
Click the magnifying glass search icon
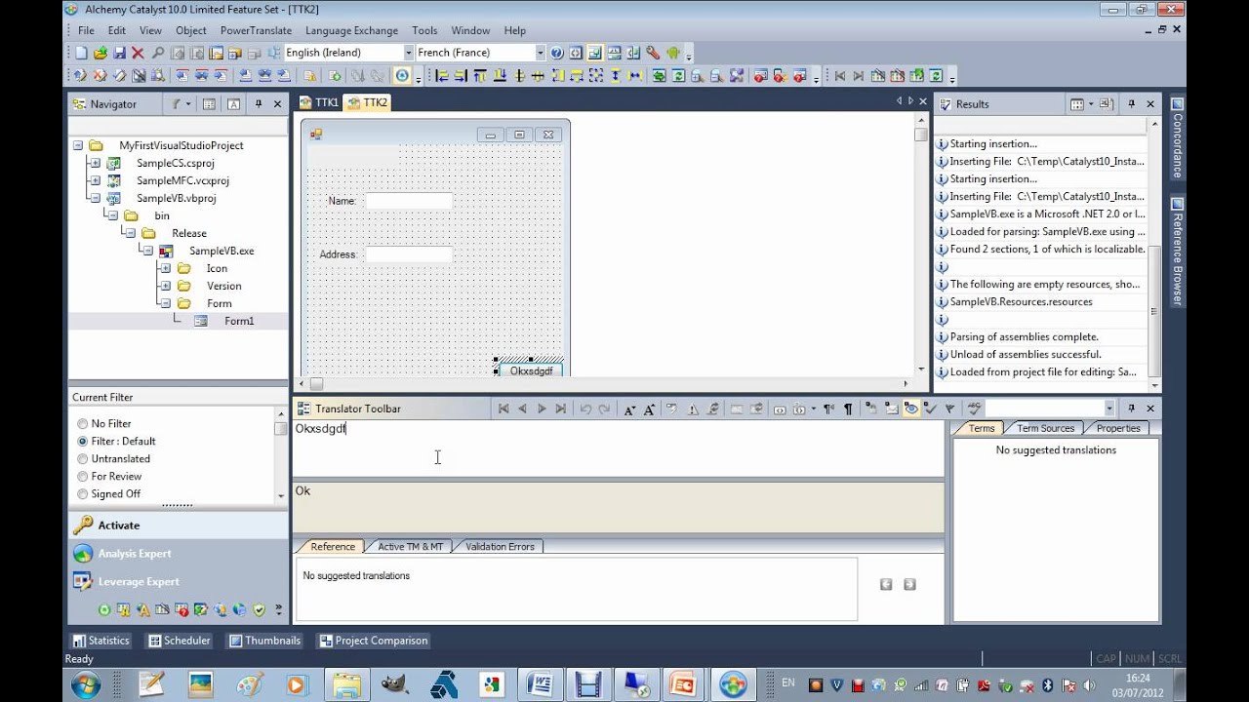(158, 53)
